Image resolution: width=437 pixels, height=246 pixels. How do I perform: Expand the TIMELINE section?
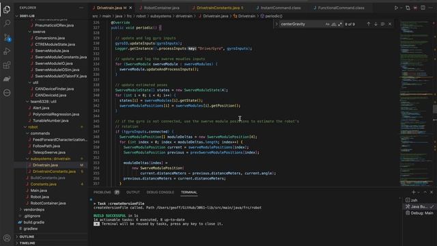click(27, 243)
